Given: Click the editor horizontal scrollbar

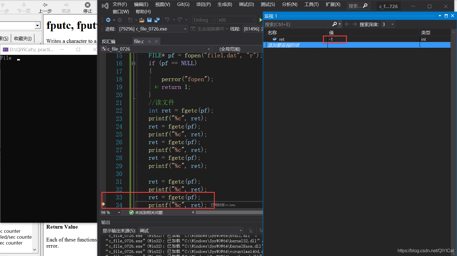Looking at the screenshot, I should pos(229,212).
